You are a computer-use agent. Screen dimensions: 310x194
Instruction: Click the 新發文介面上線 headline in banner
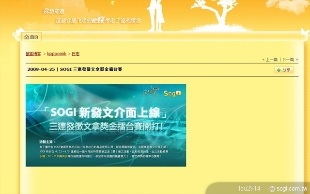(x=120, y=113)
